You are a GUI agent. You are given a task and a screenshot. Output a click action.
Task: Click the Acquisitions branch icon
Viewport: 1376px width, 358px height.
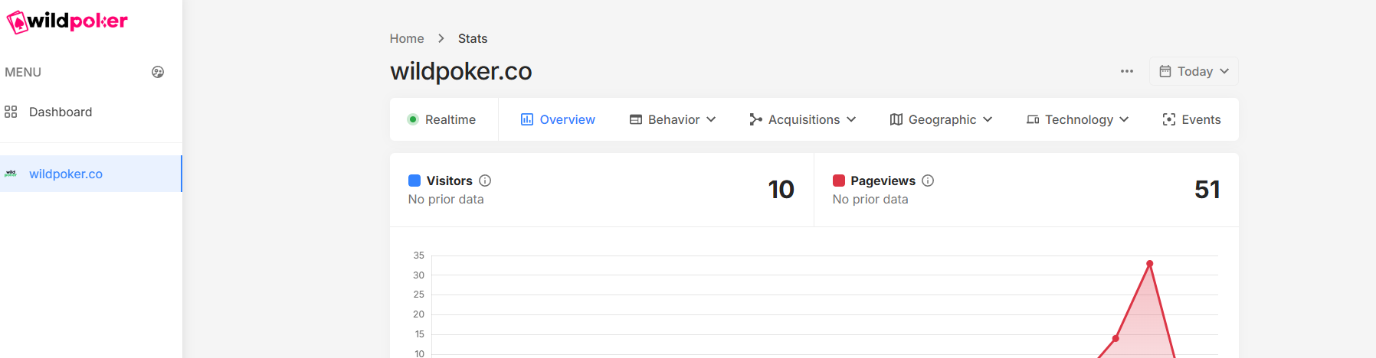pos(756,119)
